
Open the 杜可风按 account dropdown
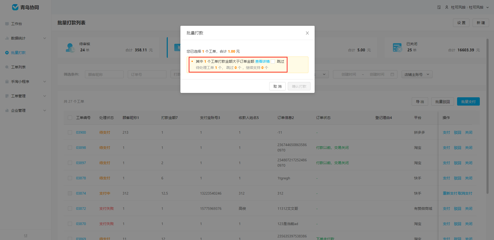click(x=470, y=7)
